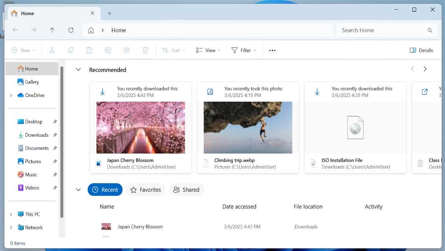
Task: Open the New item dropdown
Action: (23, 50)
